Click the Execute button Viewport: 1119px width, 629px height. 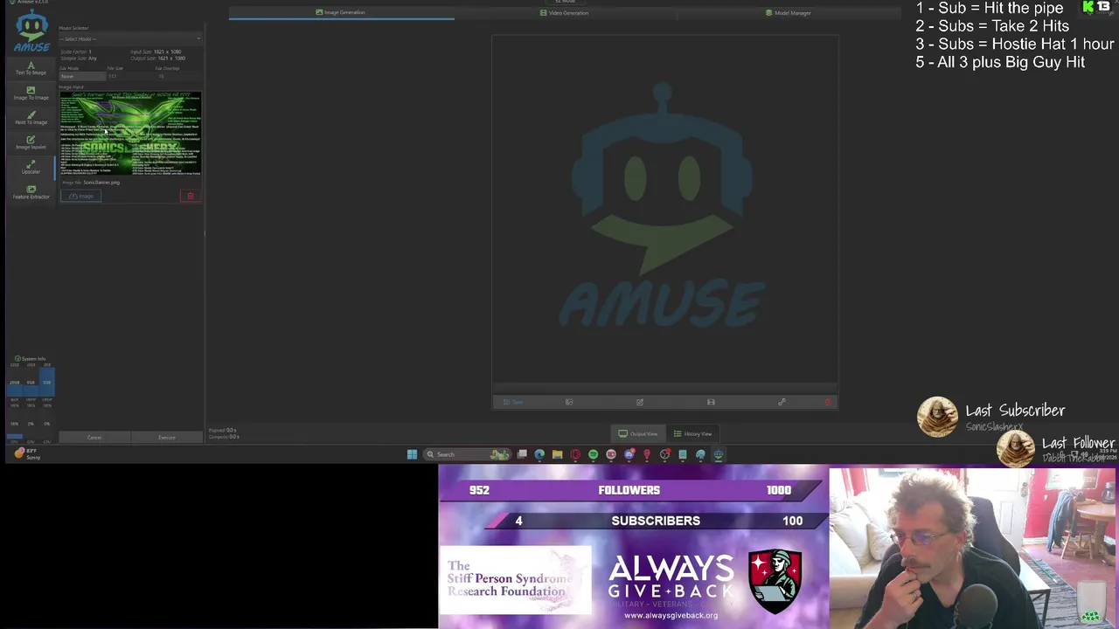pos(166,437)
